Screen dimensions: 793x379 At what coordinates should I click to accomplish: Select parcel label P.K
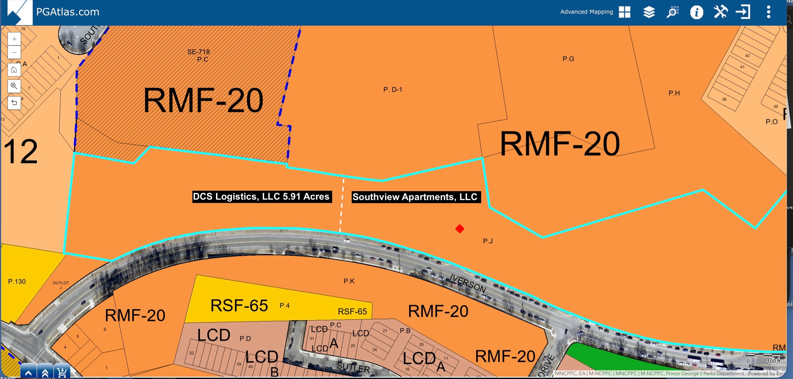349,281
